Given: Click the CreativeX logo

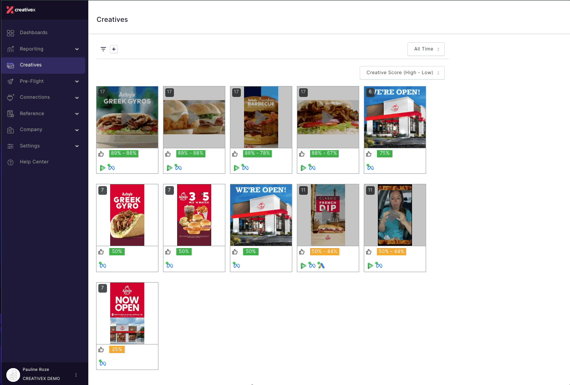Looking at the screenshot, I should [21, 10].
